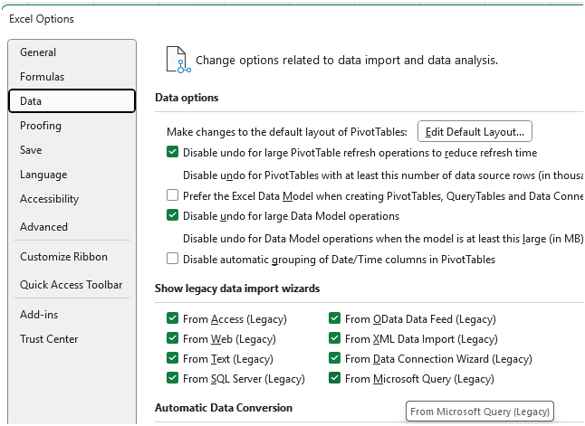This screenshot has height=426, width=585.
Task: Enable disable automatic grouping of Date/Time columns
Action: tap(172, 259)
